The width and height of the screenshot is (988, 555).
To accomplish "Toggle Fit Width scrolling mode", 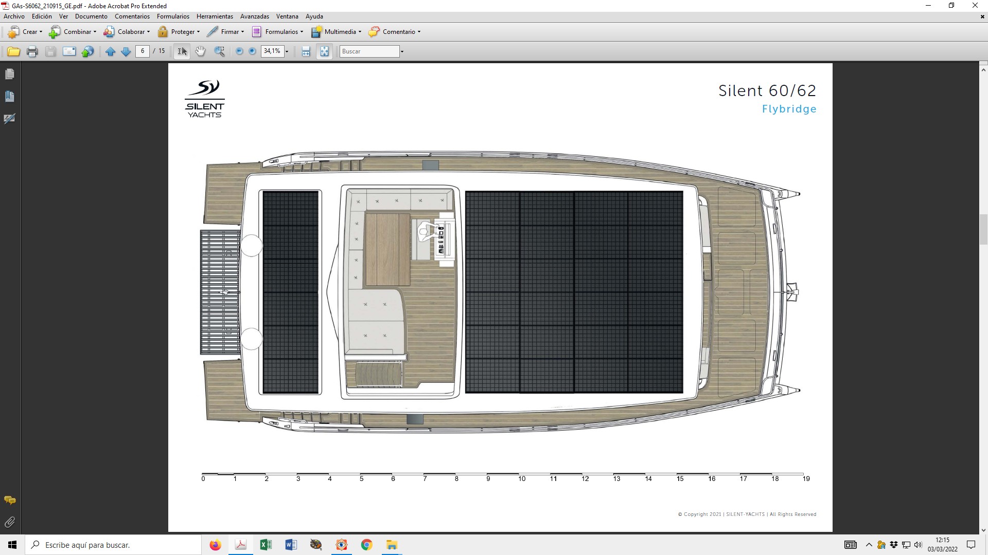I will [x=306, y=51].
